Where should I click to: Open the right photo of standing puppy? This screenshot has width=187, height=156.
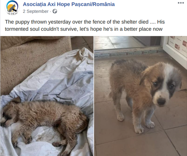pyautogui.click(x=141, y=96)
